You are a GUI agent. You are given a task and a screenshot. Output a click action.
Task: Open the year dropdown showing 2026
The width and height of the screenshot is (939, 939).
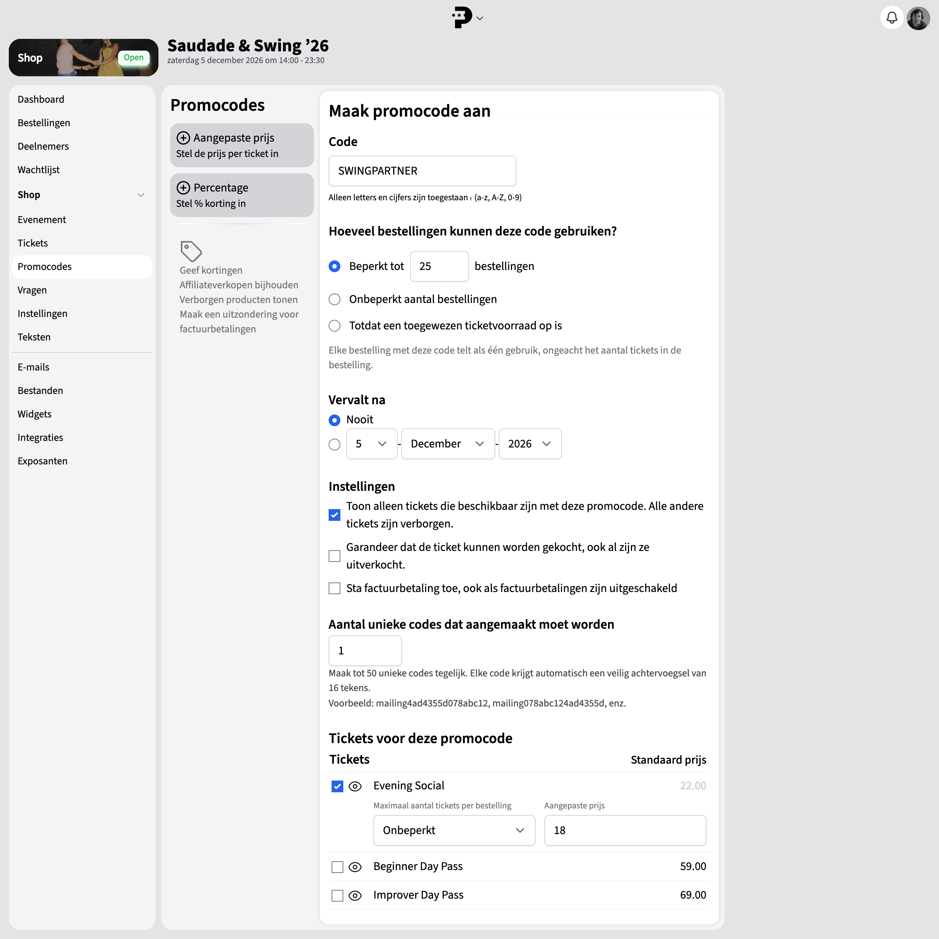coord(530,444)
